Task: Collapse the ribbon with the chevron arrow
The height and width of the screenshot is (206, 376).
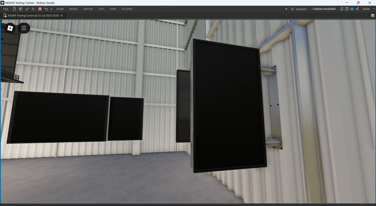Action: 286,9
